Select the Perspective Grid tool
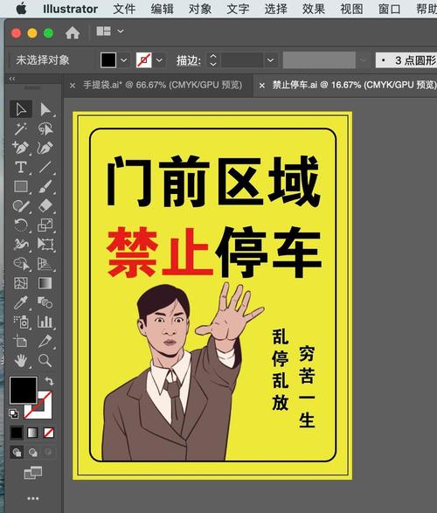This screenshot has height=513, width=437. [x=45, y=264]
